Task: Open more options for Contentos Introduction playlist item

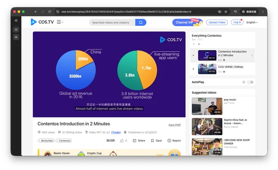Action: (252, 55)
